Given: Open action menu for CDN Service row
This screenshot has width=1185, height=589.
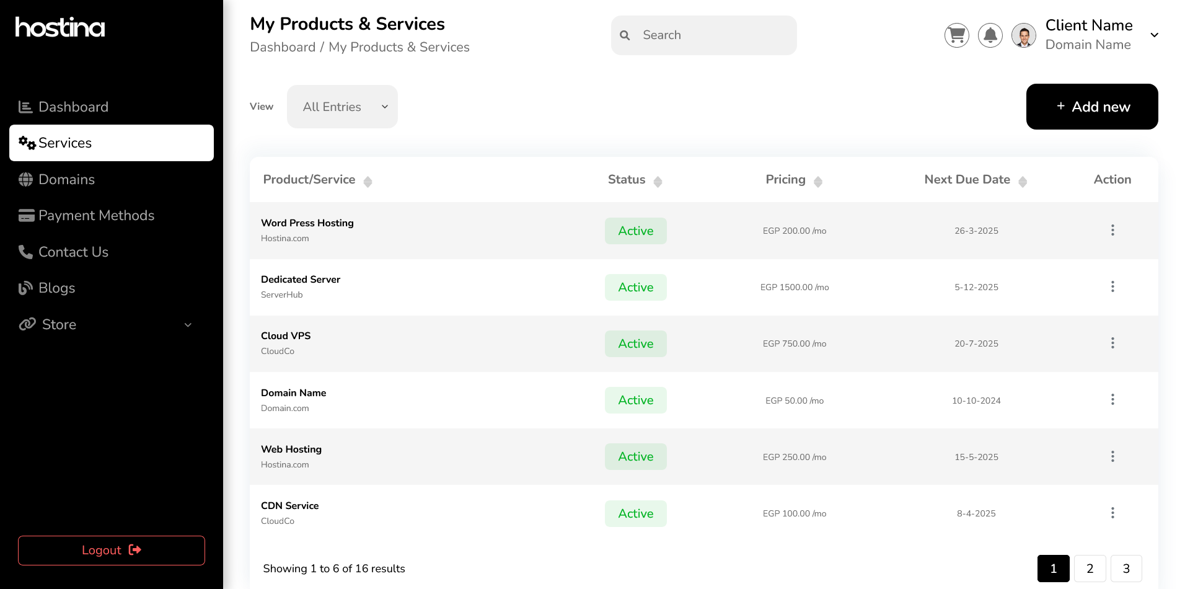Looking at the screenshot, I should tap(1112, 513).
